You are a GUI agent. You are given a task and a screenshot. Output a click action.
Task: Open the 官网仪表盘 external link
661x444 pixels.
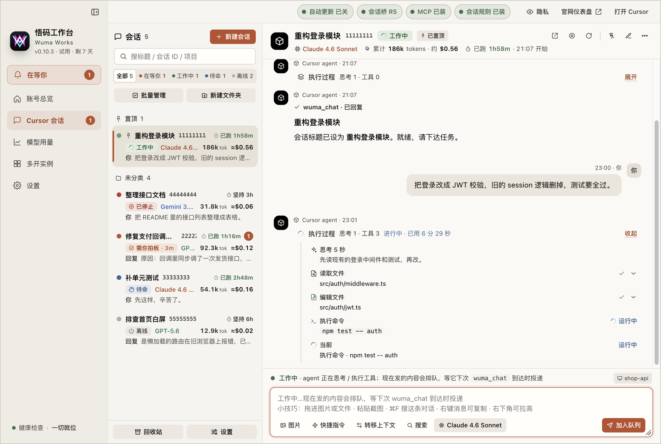[581, 12]
